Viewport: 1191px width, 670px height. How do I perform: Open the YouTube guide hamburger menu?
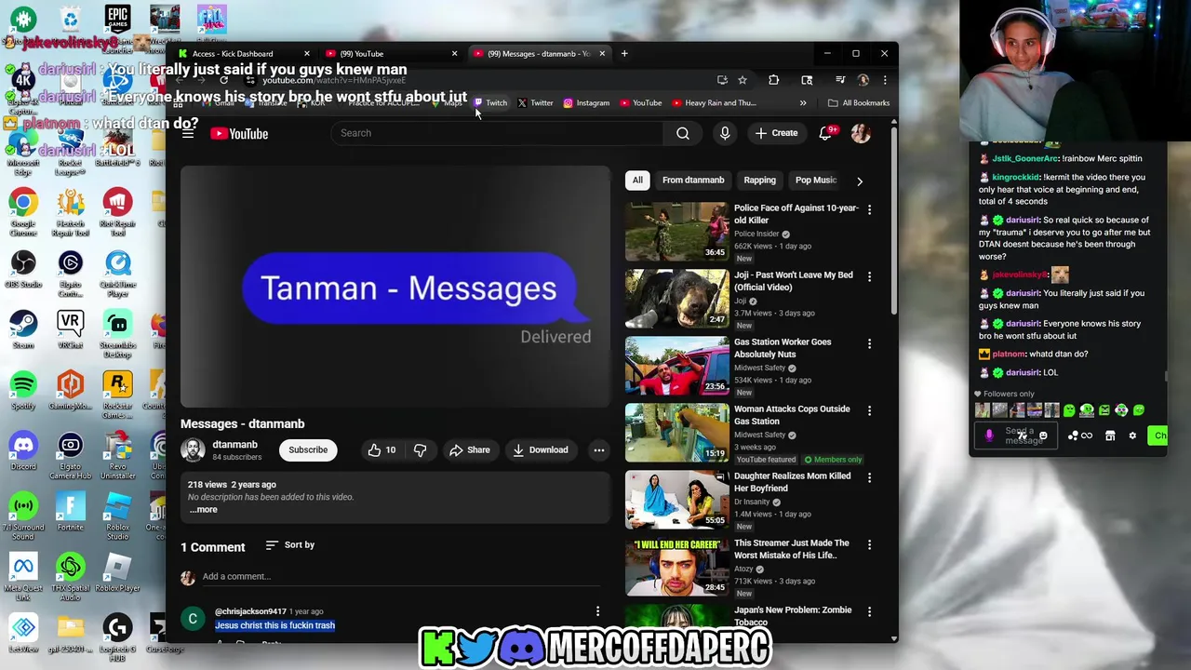[x=188, y=134]
